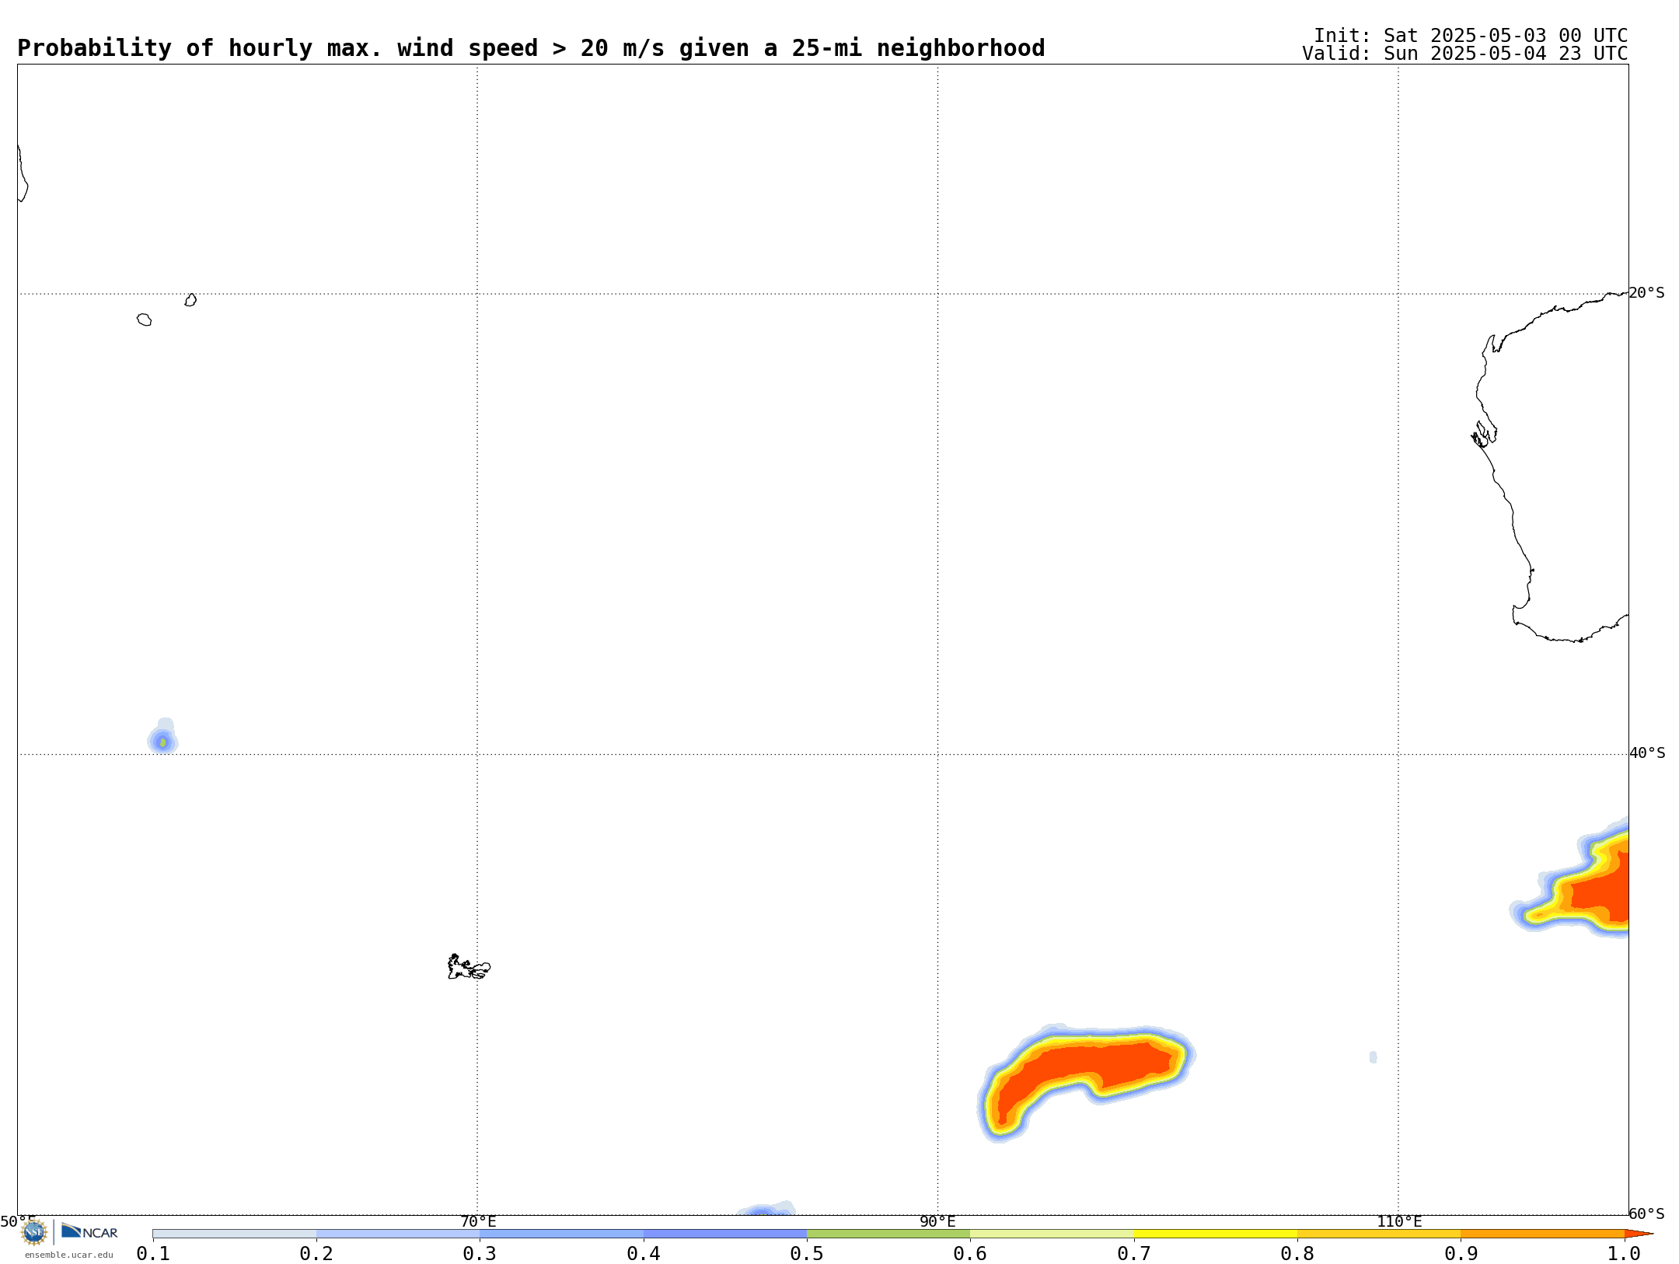1679x1264 pixels.
Task: Click the map title about wind speed probability
Action: coord(531,48)
